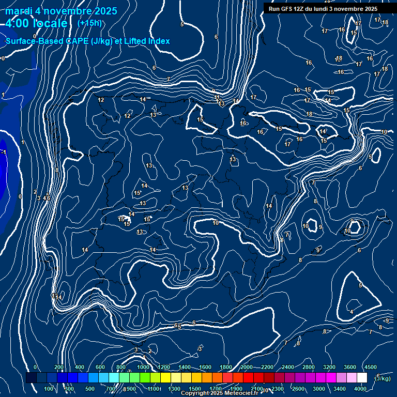Click the '3400' legend value below the color bar
Viewport: 397px width, 397px height.
click(340, 389)
